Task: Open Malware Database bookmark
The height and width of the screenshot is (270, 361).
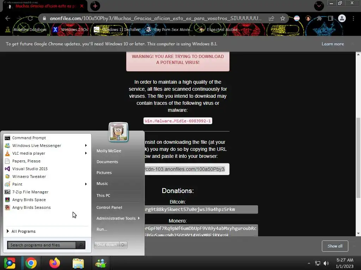Action: pos(26,30)
